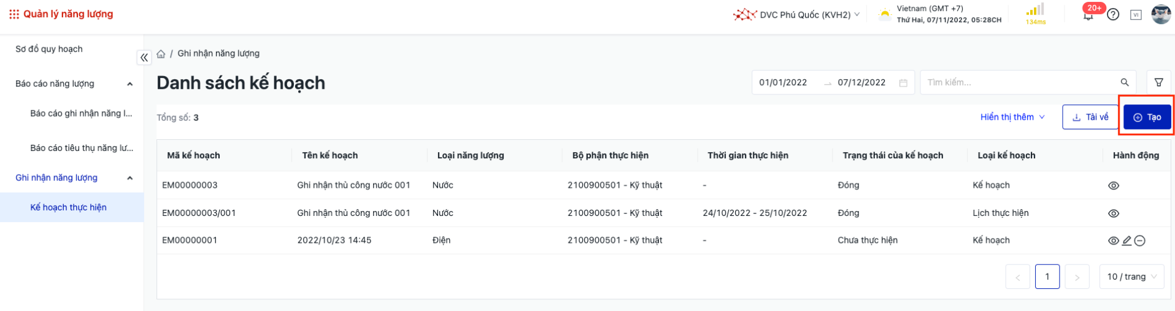Collapse the Báo cáo năng lượng menu group
Viewport: 1175px width, 311px height.
pos(129,84)
